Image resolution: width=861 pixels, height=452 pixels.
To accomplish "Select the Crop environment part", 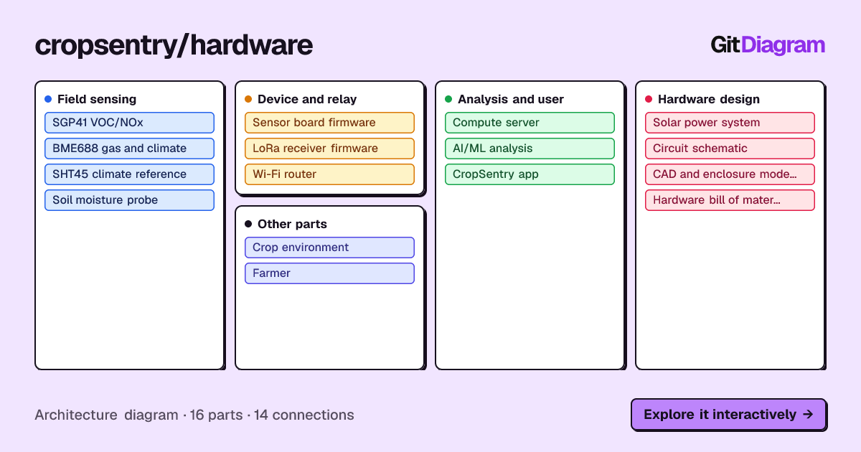I will (x=329, y=248).
